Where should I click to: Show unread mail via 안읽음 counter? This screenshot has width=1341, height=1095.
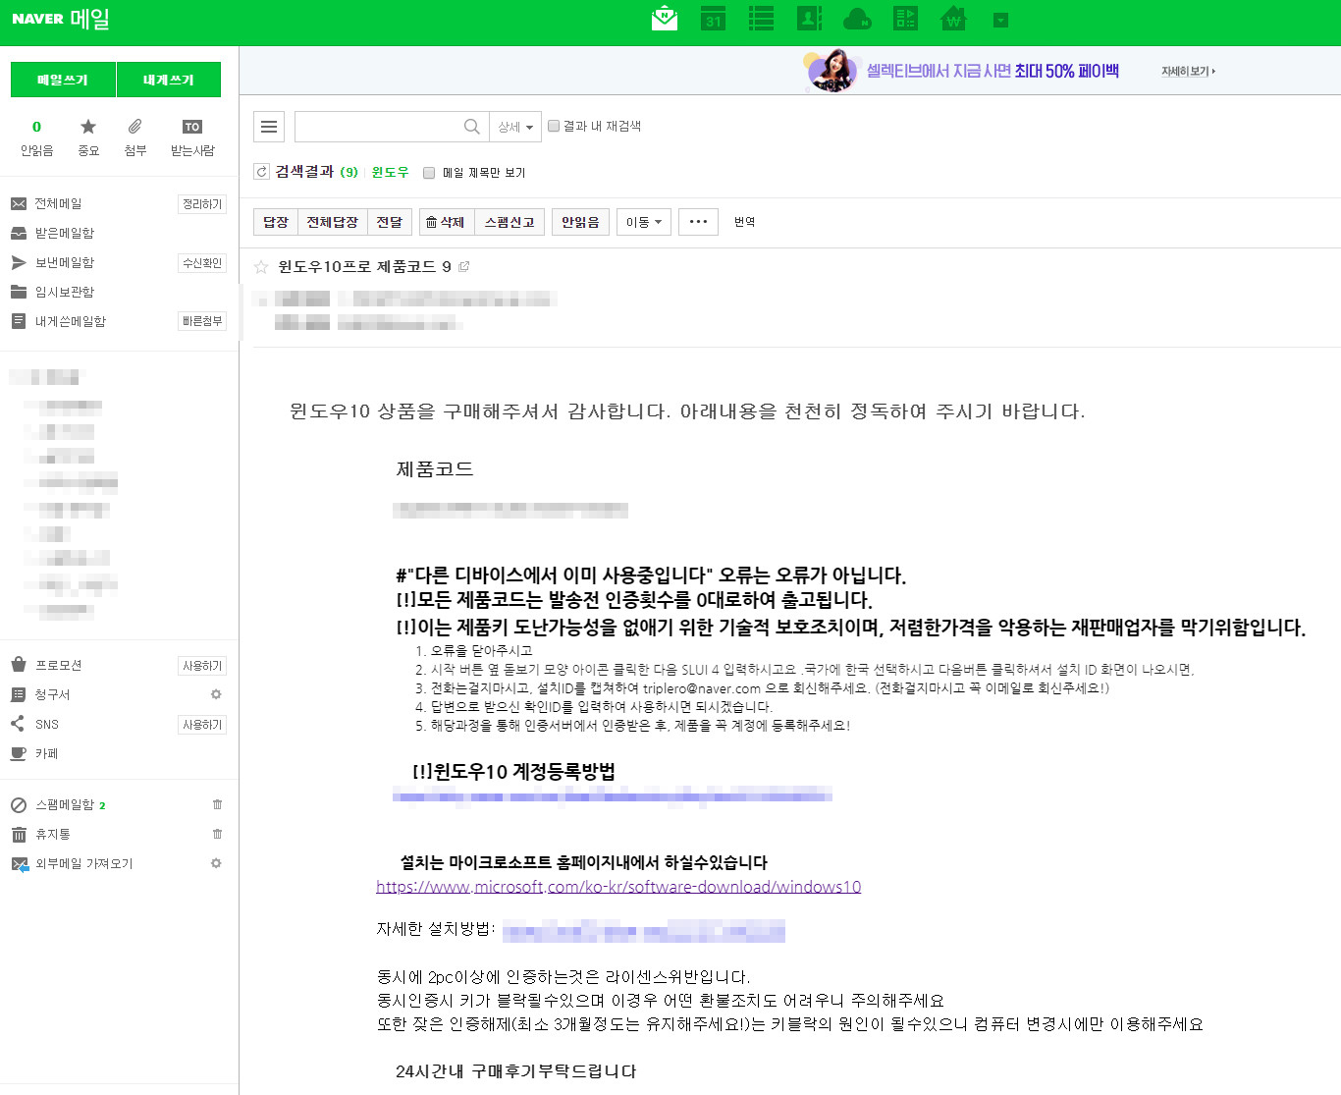pyautogui.click(x=36, y=137)
